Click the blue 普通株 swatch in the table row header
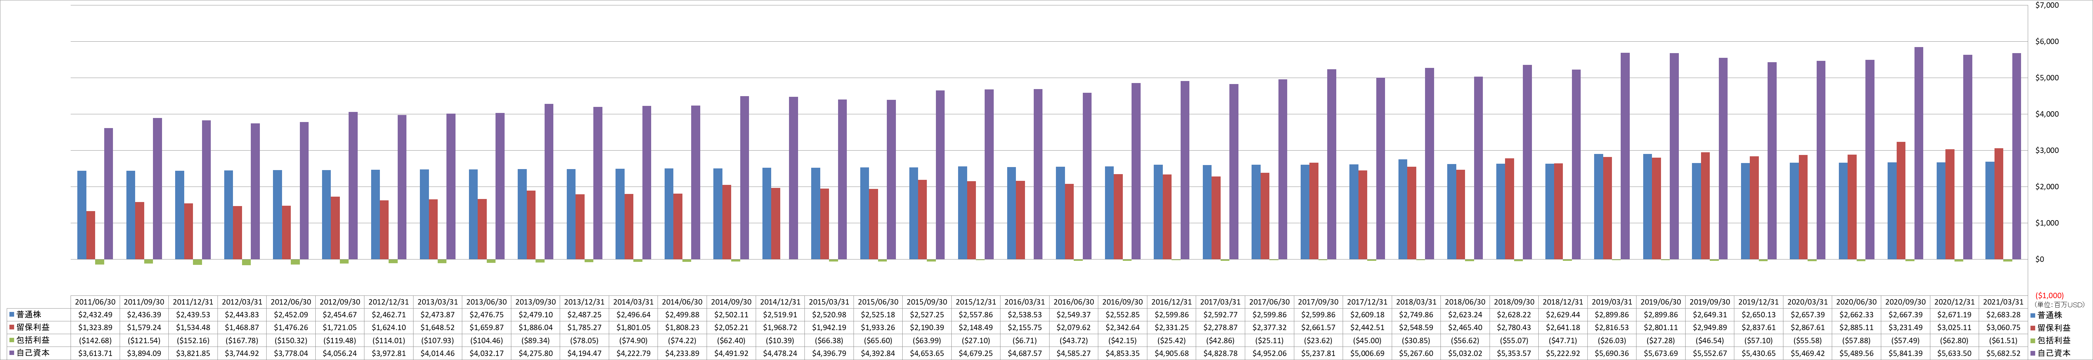Screen dimensions: 2093x360 [x=11, y=315]
